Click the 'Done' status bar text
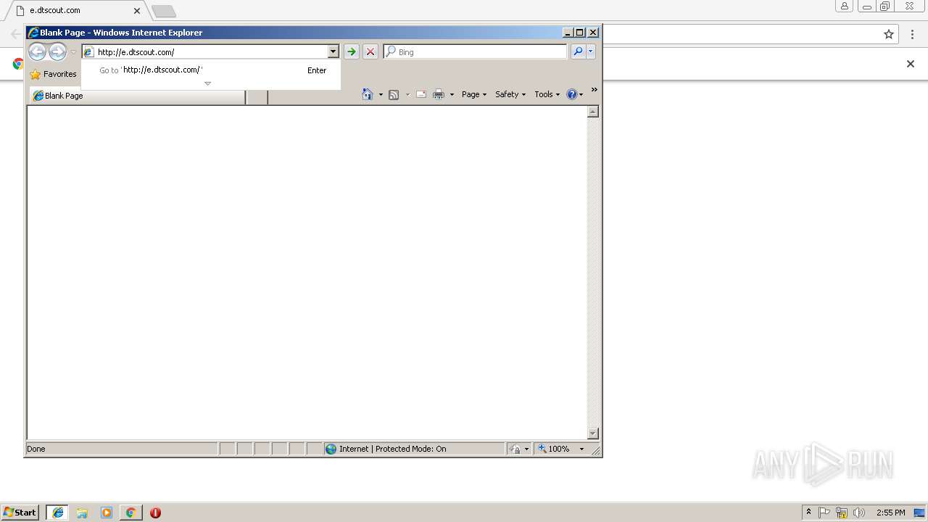928x522 pixels. pyautogui.click(x=36, y=449)
